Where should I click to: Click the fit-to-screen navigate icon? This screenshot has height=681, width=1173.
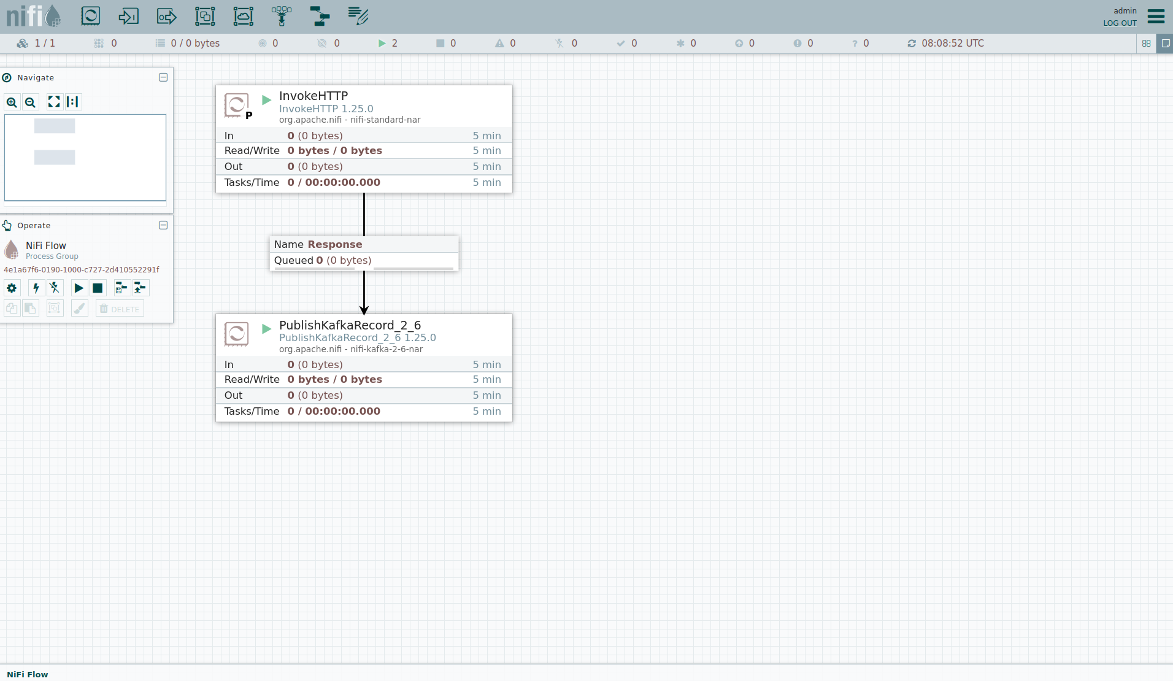[54, 102]
